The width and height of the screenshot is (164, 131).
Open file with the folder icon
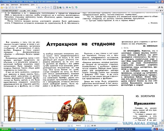[x=2, y=7]
